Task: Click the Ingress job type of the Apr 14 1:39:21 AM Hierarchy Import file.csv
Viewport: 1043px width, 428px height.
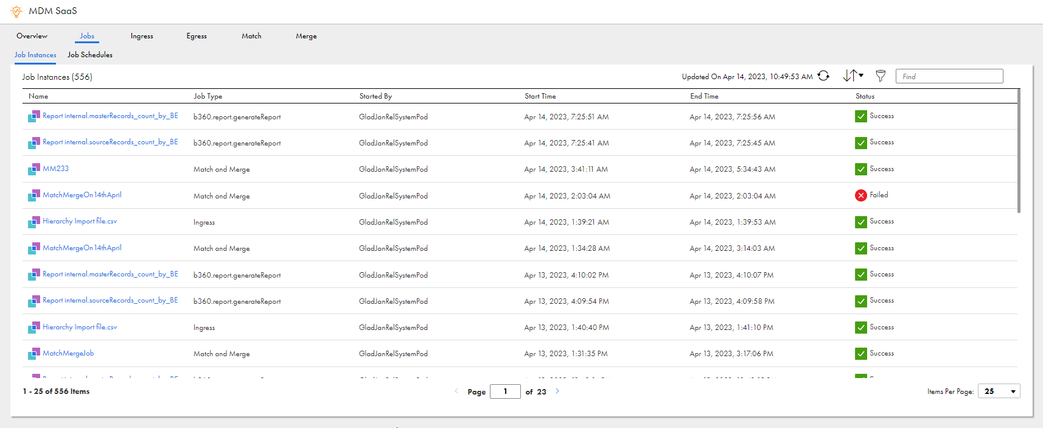Action: coord(204,222)
